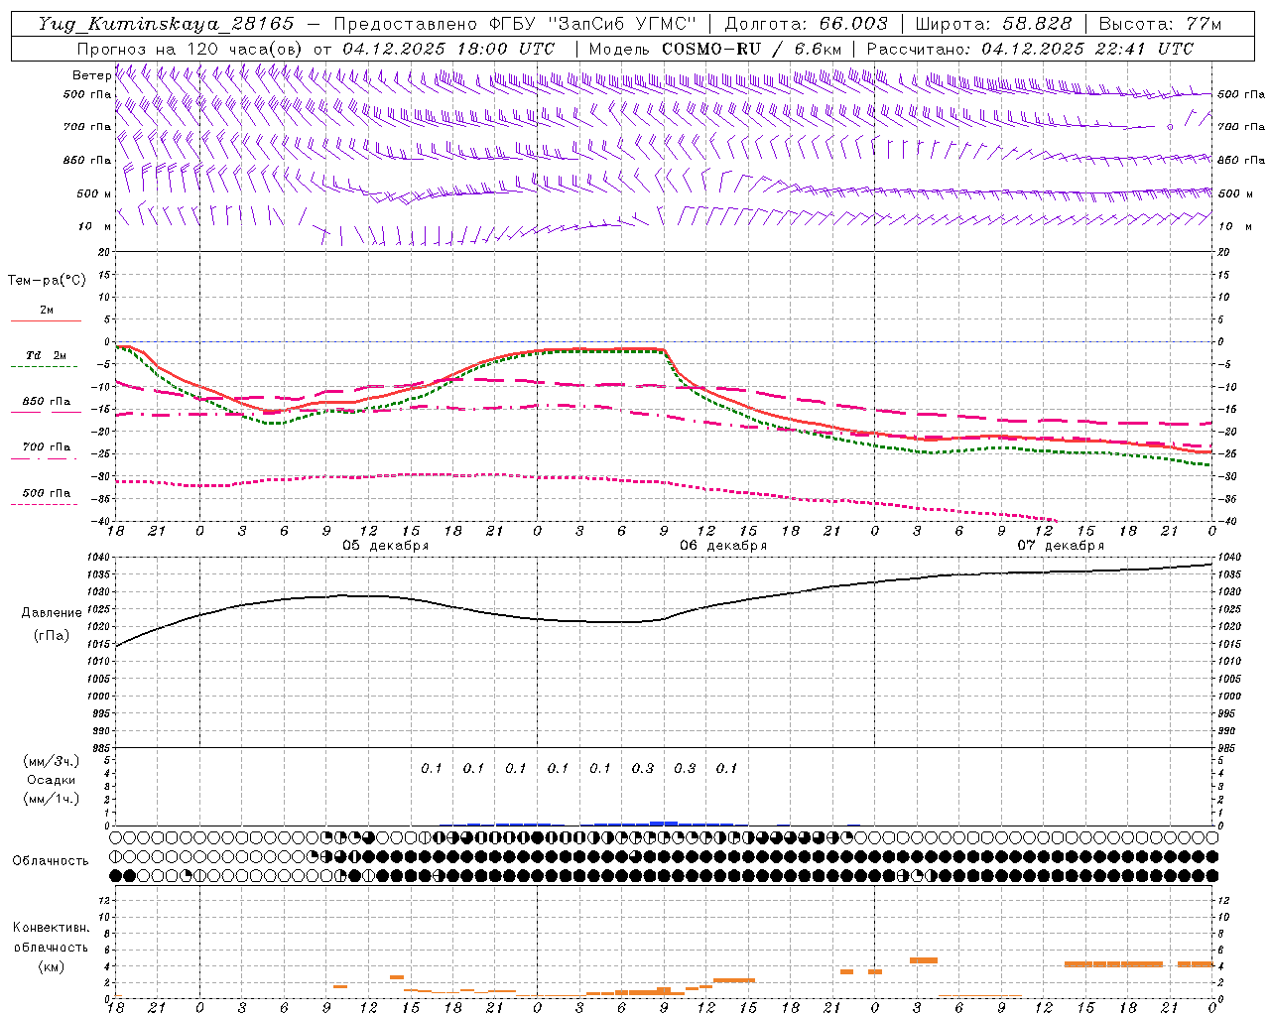Click the 07 декабря date label

1061,546
